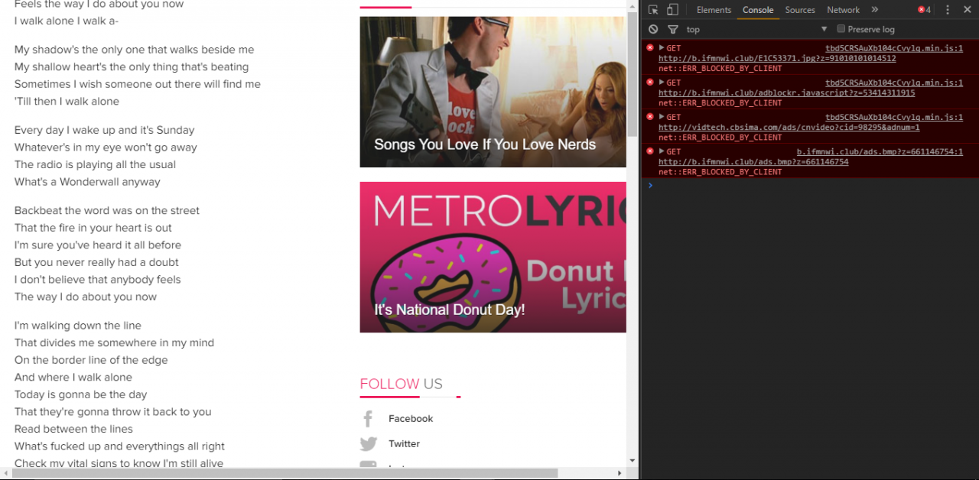Open the http://b.ifmnwi.club/ads.bmp URL link
The width and height of the screenshot is (979, 480).
point(753,162)
